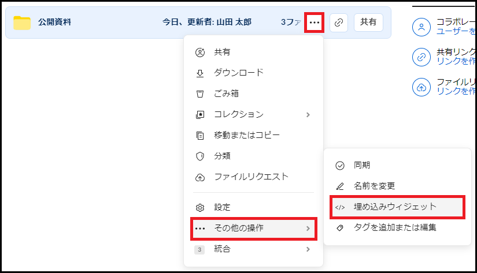The height and width of the screenshot is (273, 477).
Task: Click the shared link circle icon in sidebar
Action: point(421,57)
